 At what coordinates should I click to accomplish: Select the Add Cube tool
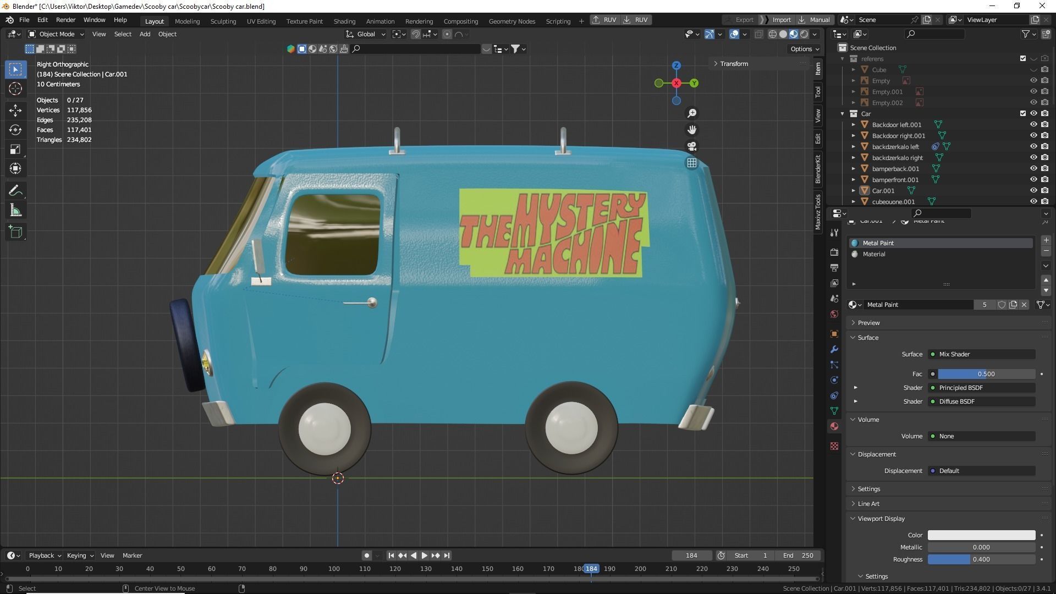pyautogui.click(x=15, y=232)
